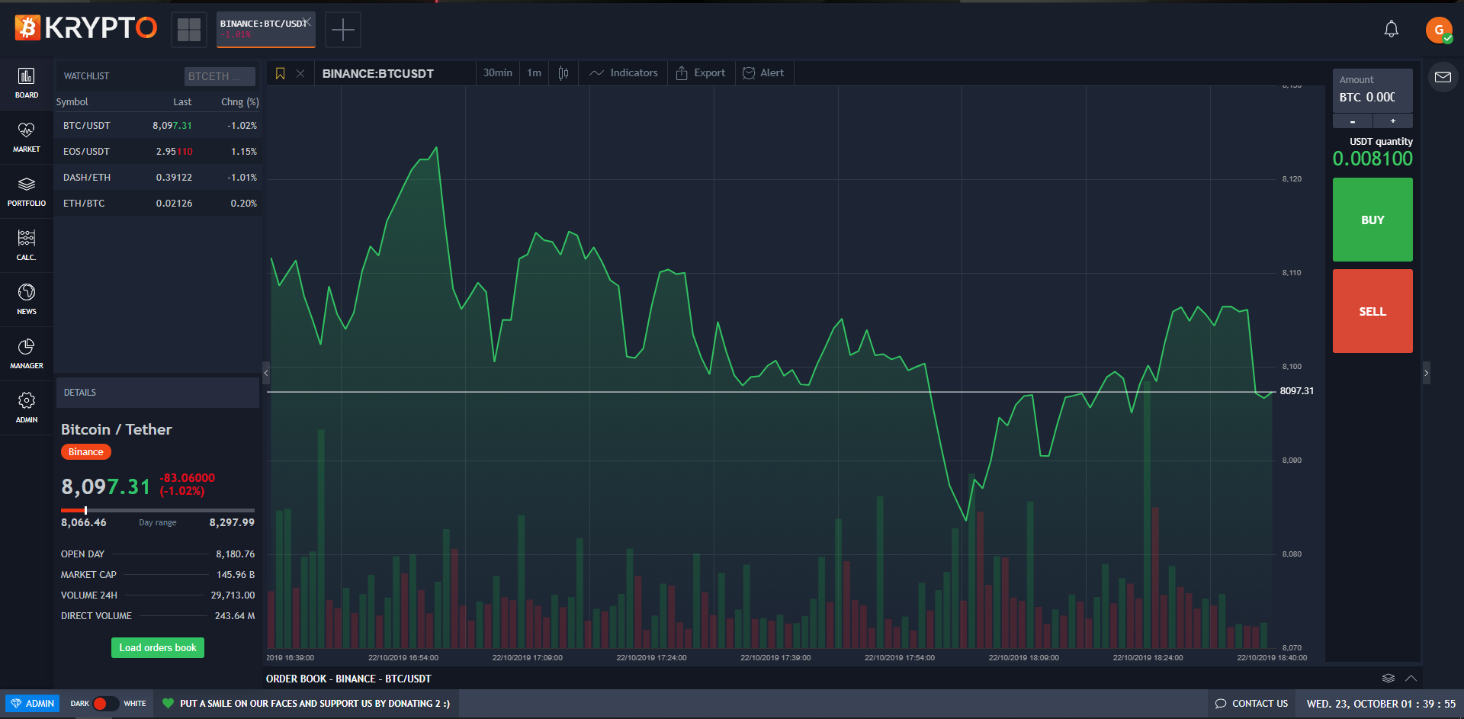Export the chart
Viewport: 1464px width, 719px height.
pyautogui.click(x=701, y=73)
